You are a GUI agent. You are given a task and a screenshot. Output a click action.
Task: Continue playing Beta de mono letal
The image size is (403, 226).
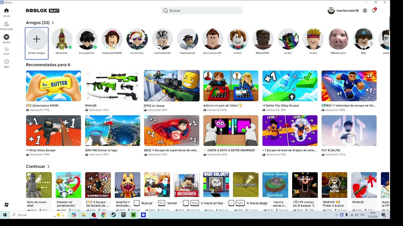coord(39,185)
